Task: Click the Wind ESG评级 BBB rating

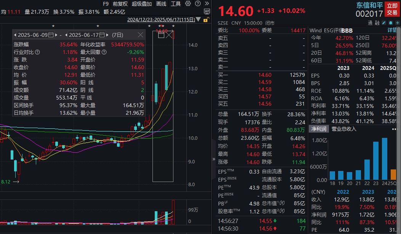Action: point(347,31)
